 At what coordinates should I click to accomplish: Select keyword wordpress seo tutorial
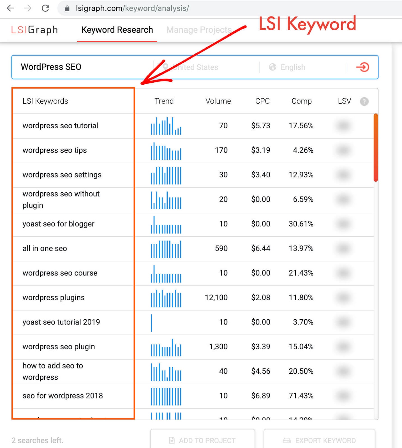(60, 126)
